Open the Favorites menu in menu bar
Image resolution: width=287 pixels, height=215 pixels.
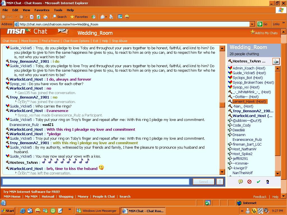point(42,10)
